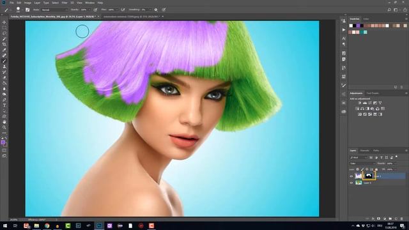409x230 pixels.
Task: Select the Hand tool
Action: point(4,122)
